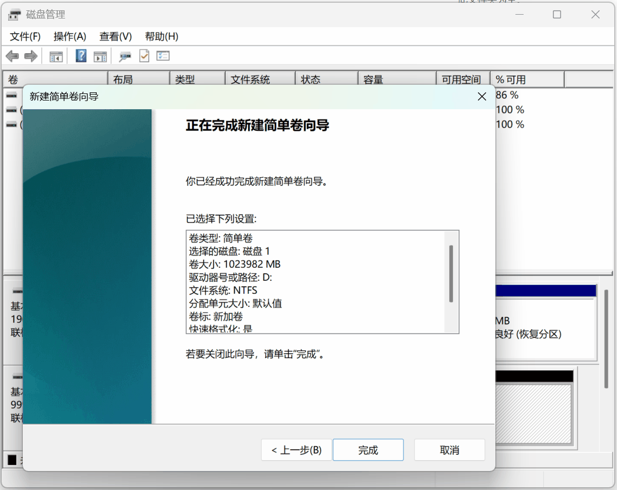Image resolution: width=617 pixels, height=490 pixels.
Task: Go back with the 上一步(B) button
Action: (297, 450)
